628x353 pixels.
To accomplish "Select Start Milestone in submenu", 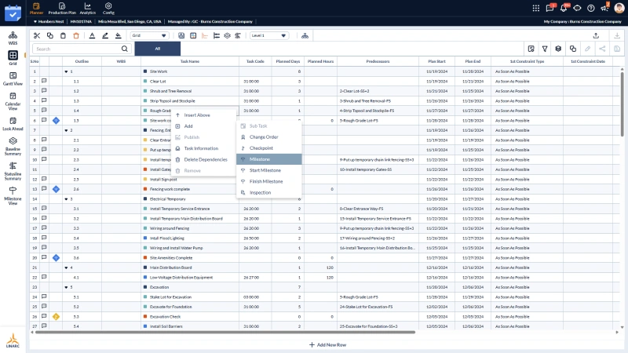I will point(268,170).
